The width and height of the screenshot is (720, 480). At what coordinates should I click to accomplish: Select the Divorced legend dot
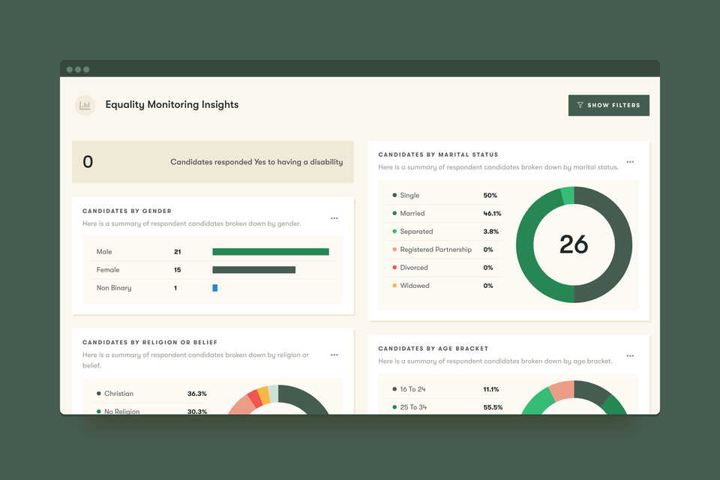click(394, 267)
